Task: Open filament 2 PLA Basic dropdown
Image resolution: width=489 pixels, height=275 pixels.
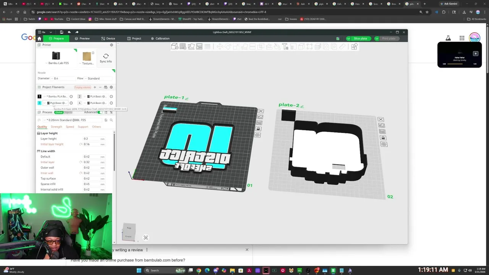Action: click(x=96, y=97)
